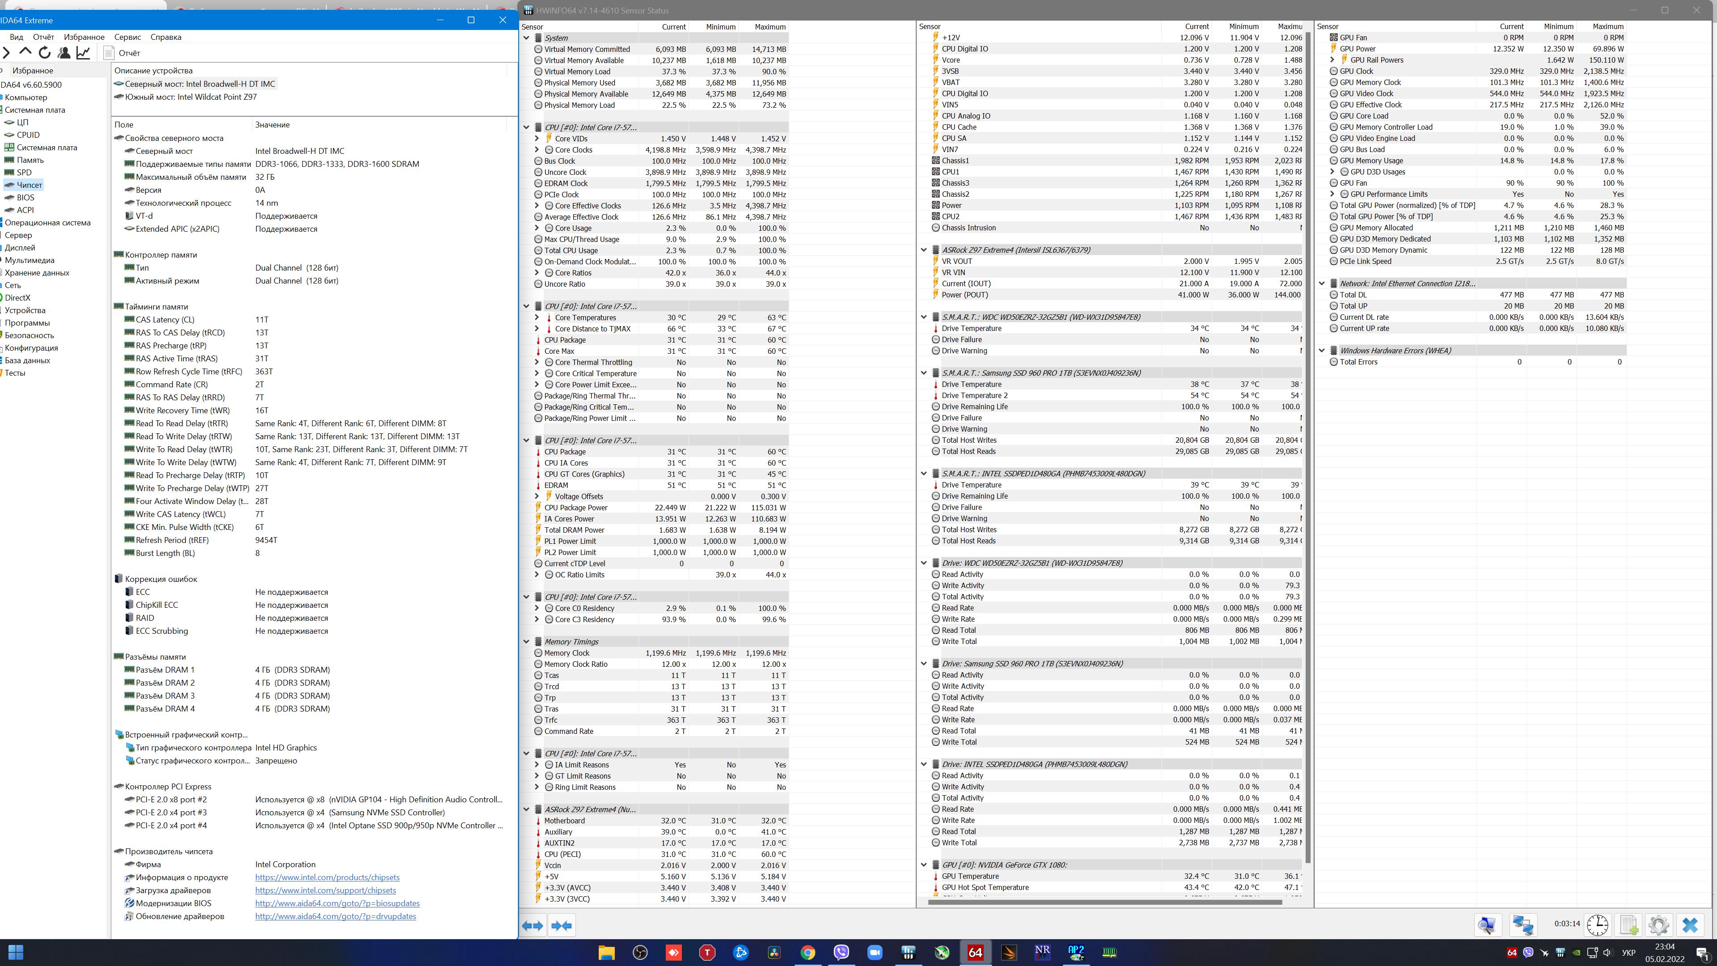Collapse the Memory Timings sensor group

527,642
